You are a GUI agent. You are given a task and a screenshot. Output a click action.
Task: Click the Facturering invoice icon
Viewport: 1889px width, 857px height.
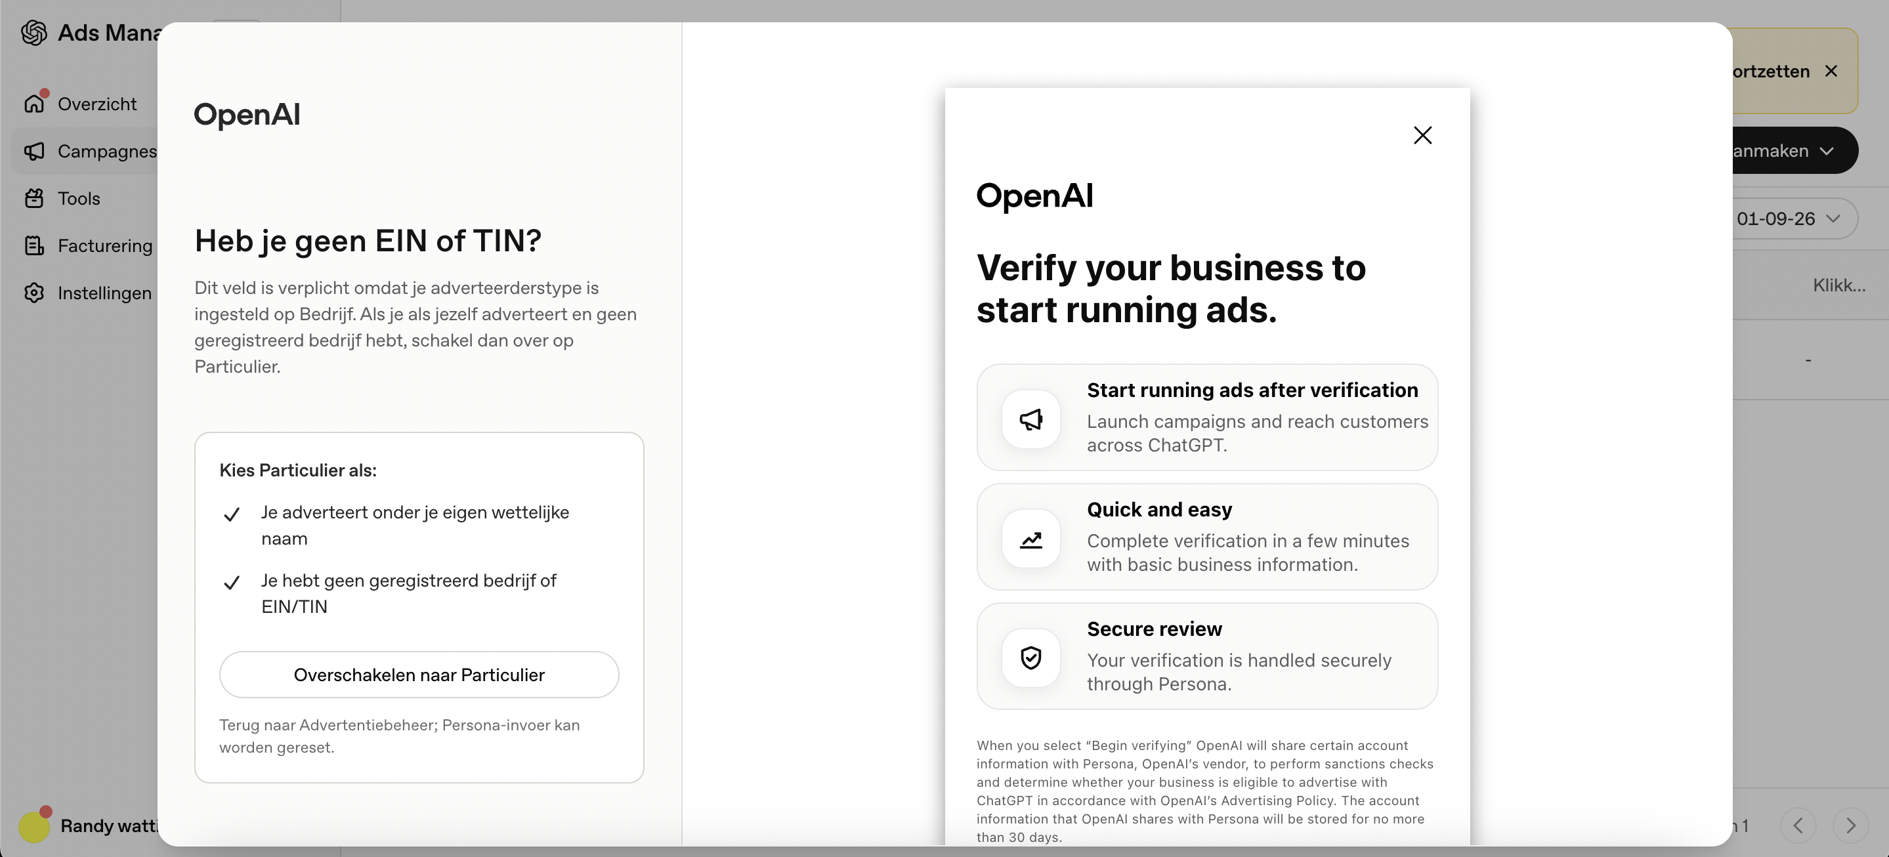pyautogui.click(x=35, y=245)
